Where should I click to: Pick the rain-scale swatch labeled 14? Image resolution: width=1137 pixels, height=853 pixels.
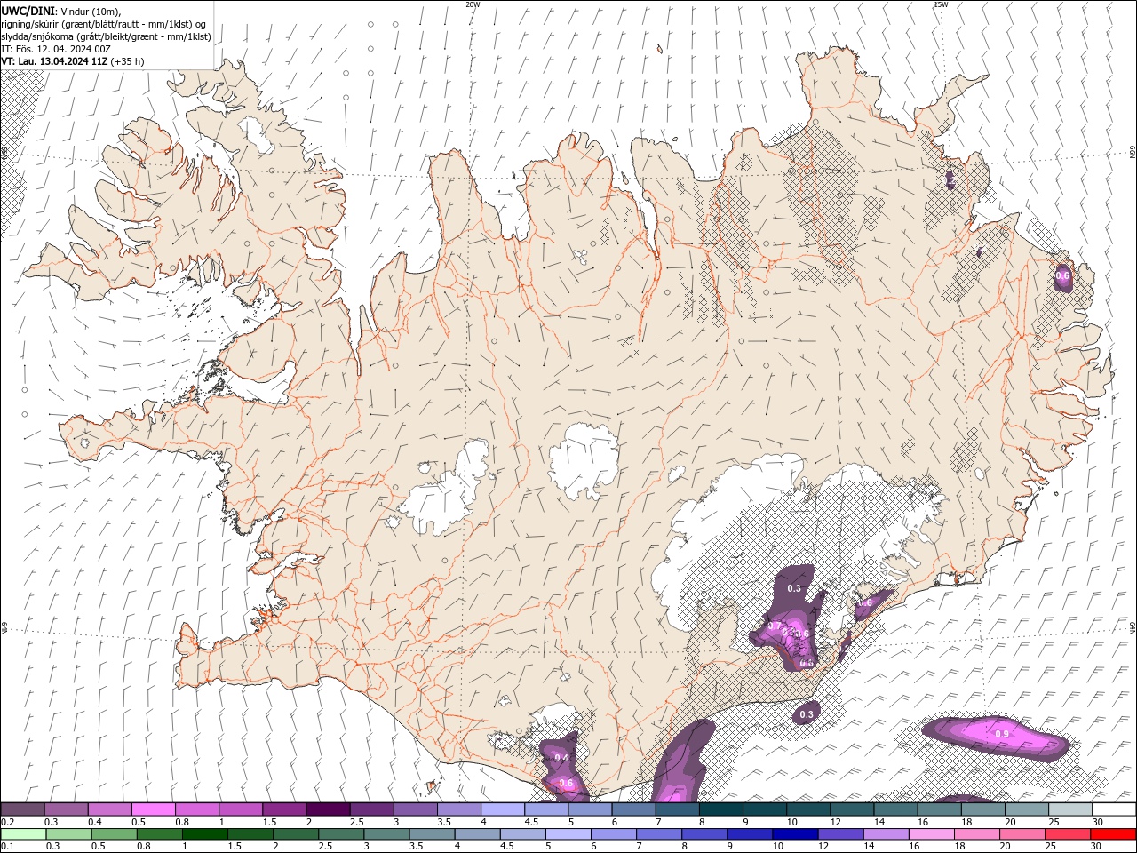coord(886,834)
